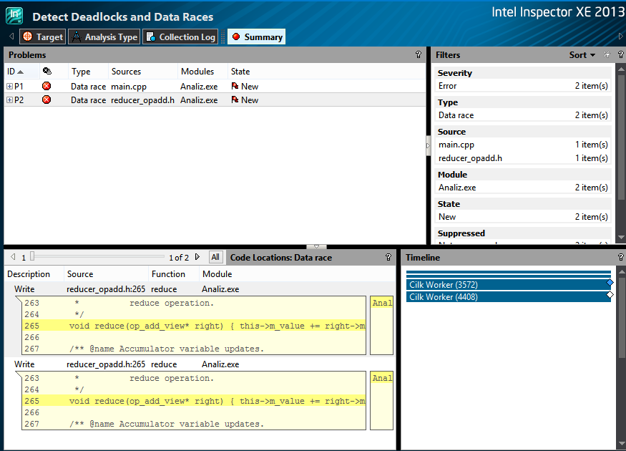Click the New state flag icon for P2

235,100
